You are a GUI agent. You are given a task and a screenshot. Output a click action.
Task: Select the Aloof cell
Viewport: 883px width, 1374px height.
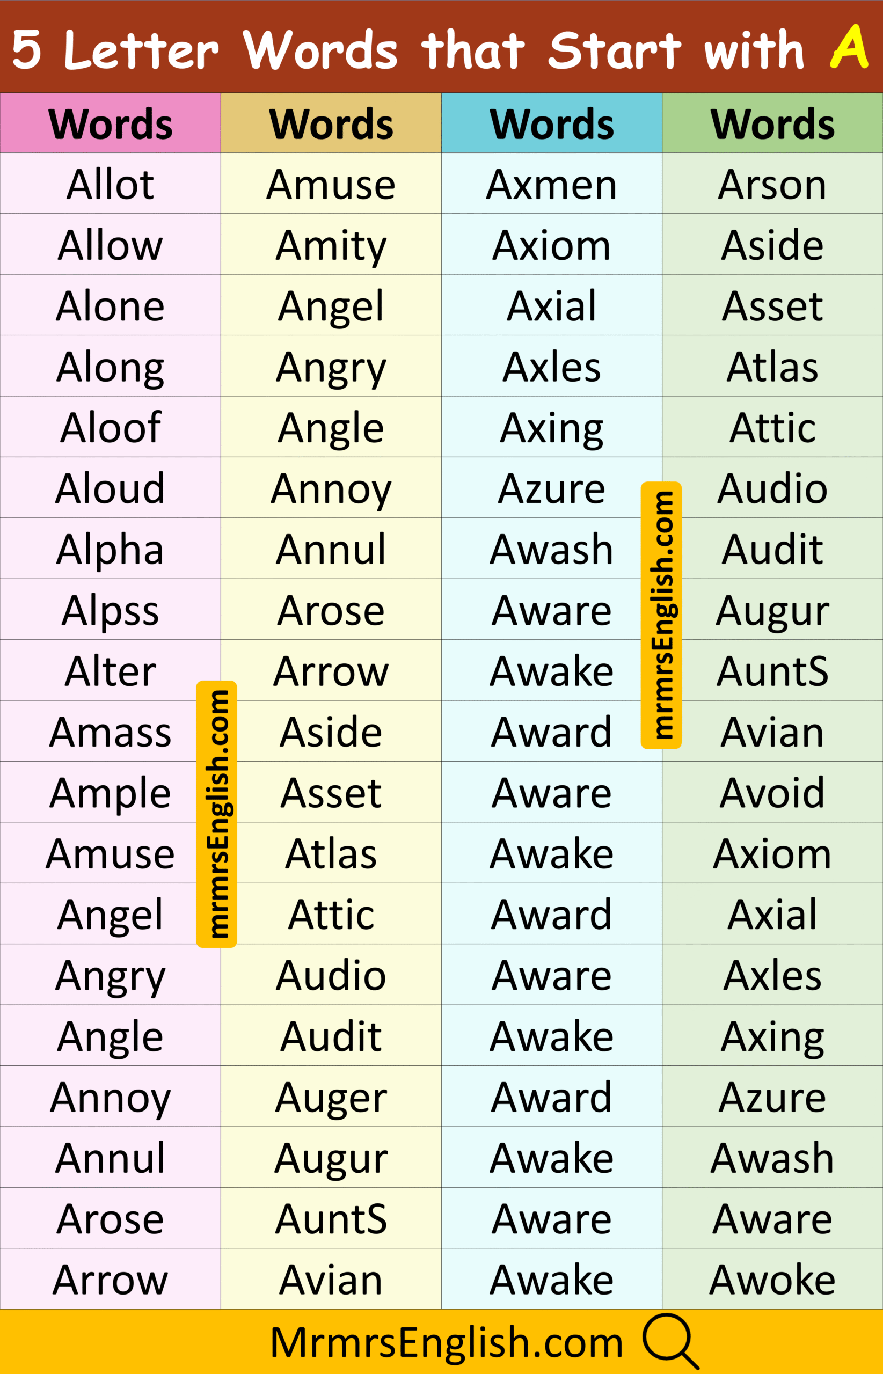click(110, 427)
